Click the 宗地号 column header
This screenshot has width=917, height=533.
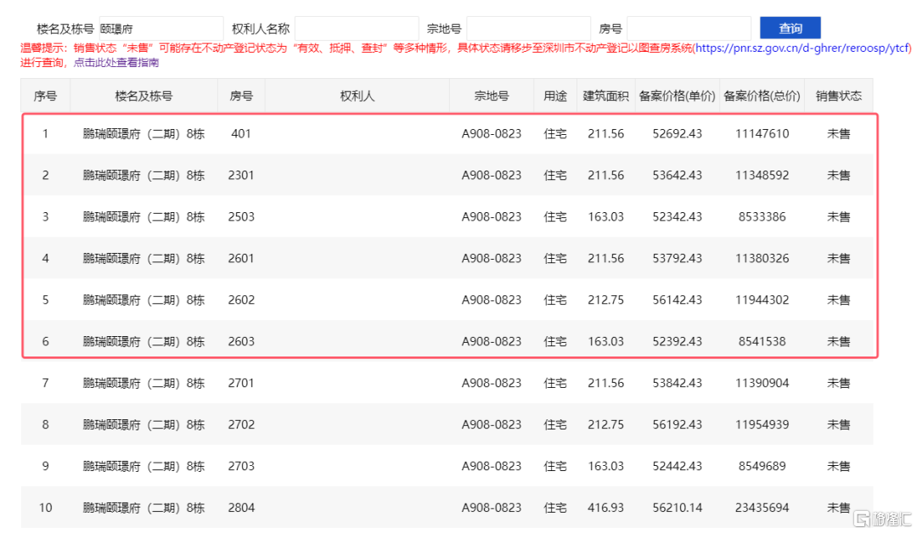coord(492,96)
